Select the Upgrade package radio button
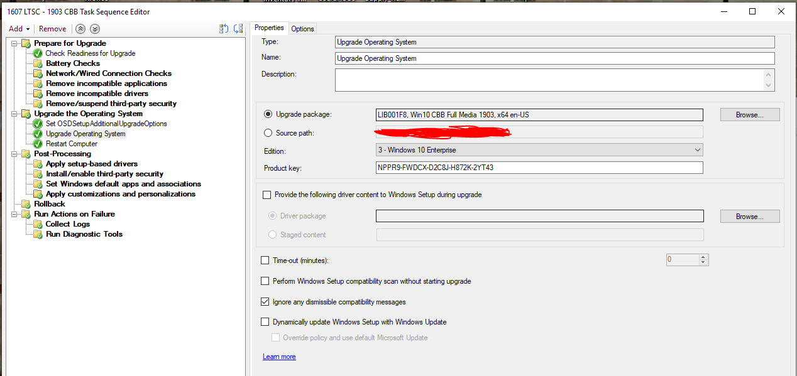Viewport: 797px width, 376px height. (x=268, y=114)
